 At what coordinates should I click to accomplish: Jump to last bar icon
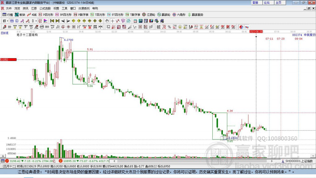[57, 21]
